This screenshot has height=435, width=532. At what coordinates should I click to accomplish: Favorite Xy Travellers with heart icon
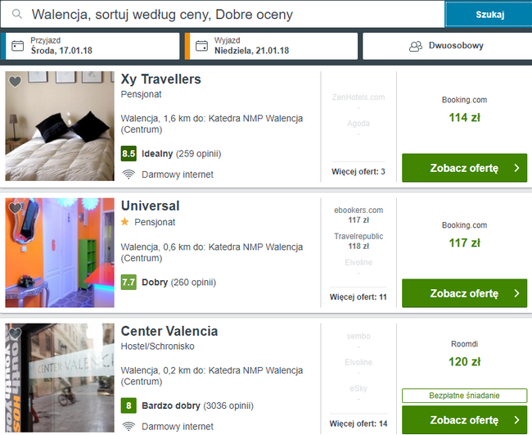point(15,81)
